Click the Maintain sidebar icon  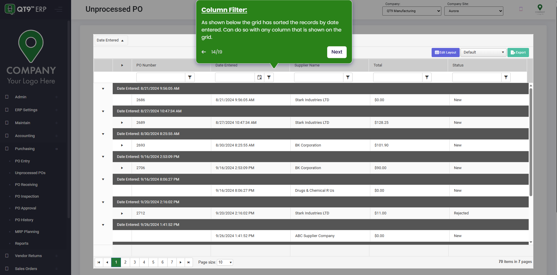(x=7, y=123)
